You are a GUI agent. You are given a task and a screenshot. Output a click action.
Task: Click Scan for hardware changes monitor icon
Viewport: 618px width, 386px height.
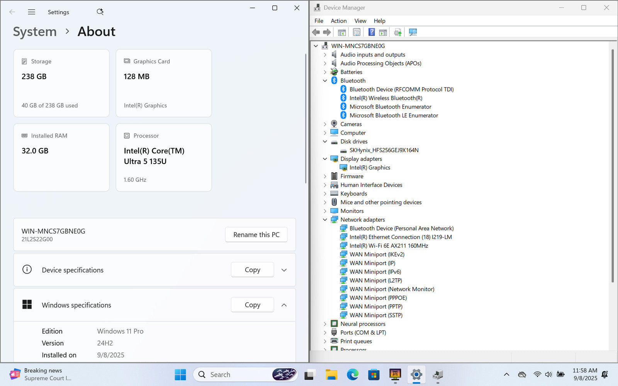point(413,32)
